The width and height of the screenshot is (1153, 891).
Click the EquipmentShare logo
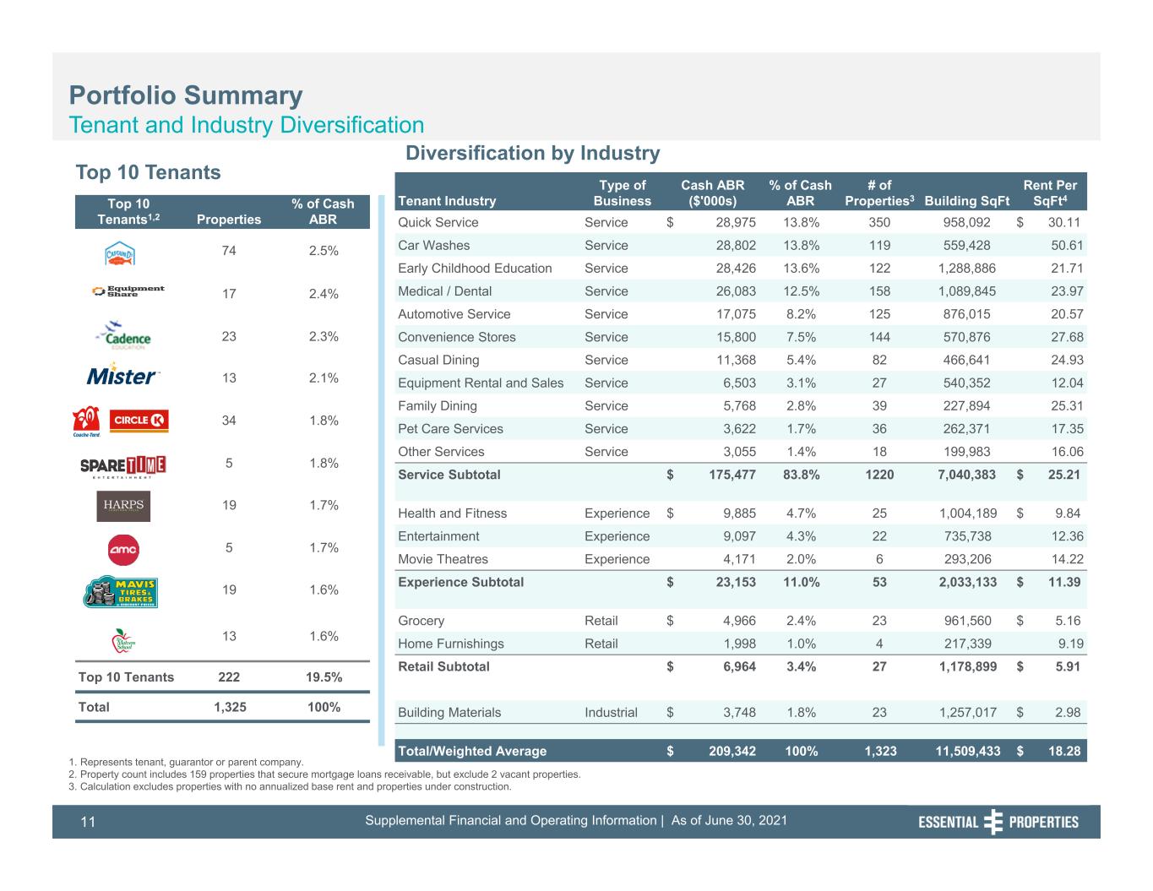click(128, 291)
